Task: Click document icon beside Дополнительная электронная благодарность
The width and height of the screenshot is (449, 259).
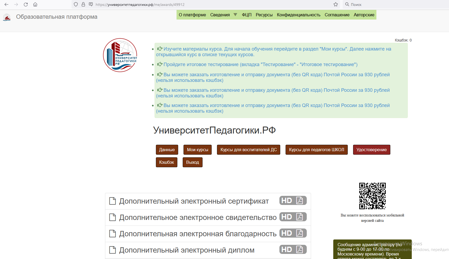Action: pos(113,234)
